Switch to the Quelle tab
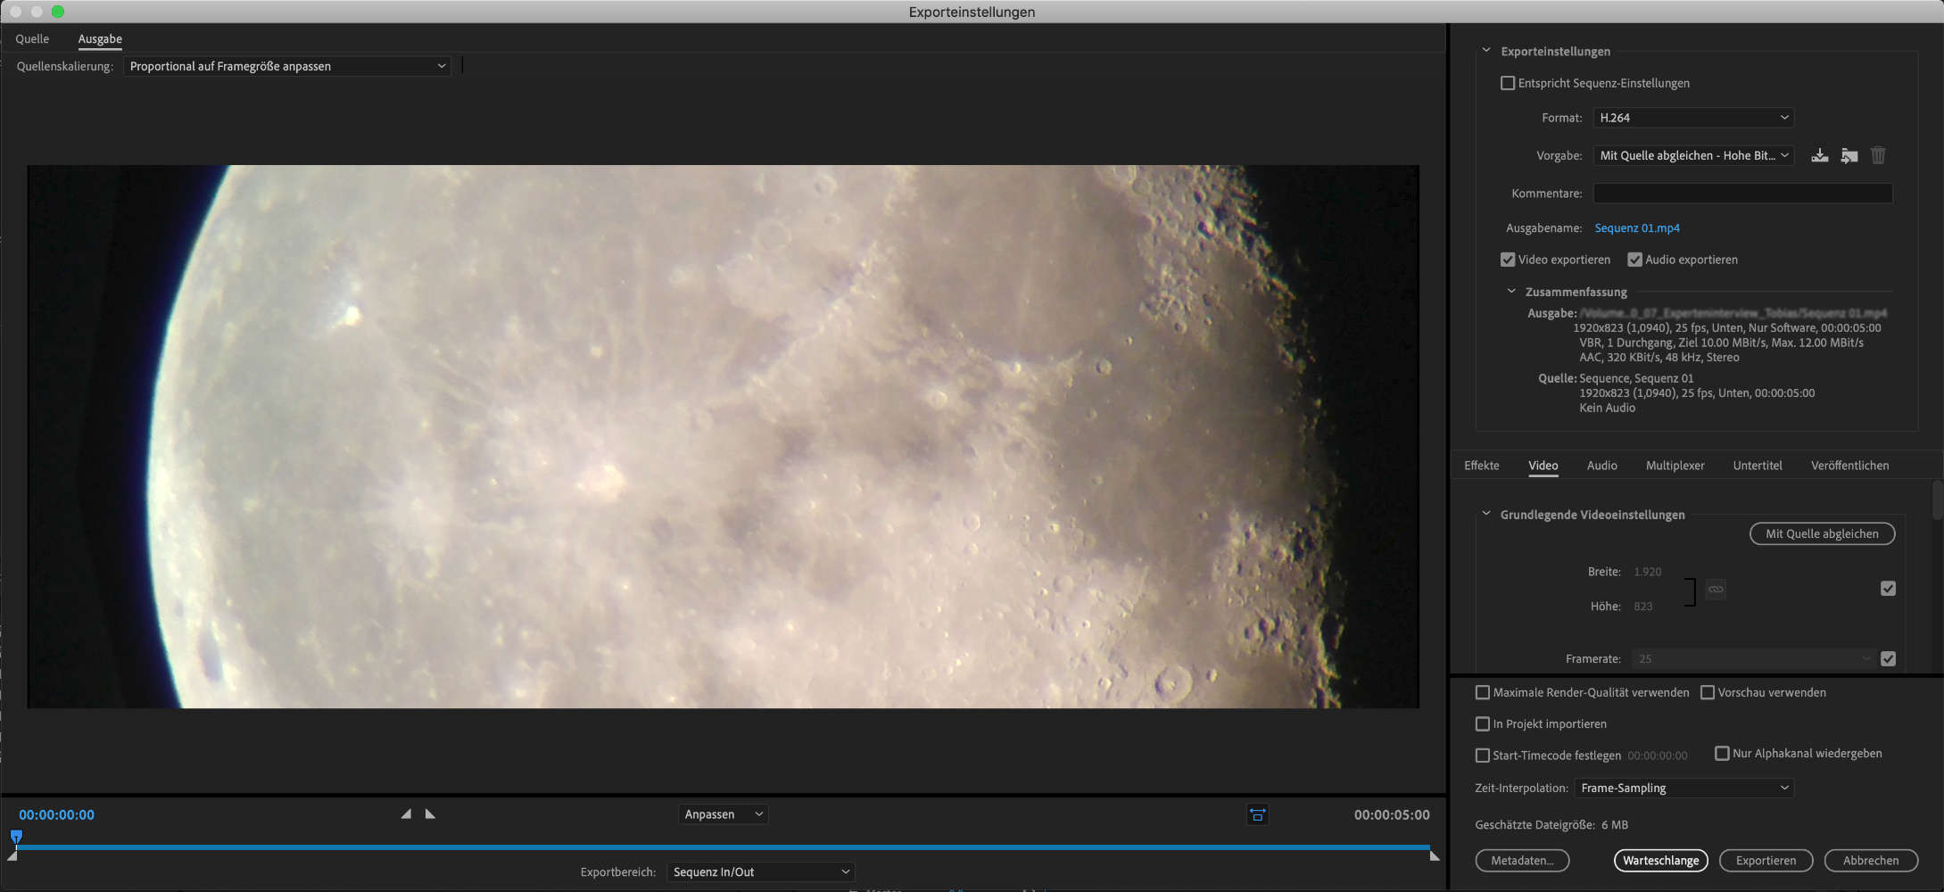Screen dimensions: 1944x892 [32, 39]
